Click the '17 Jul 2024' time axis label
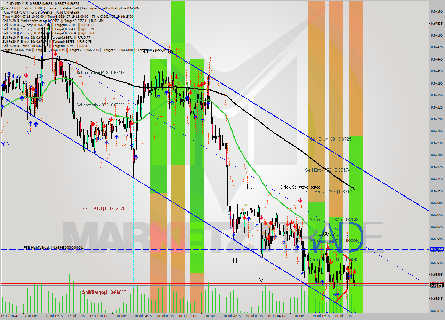Image resolution: width=445 pixels, height=320 pixels. coord(9,316)
